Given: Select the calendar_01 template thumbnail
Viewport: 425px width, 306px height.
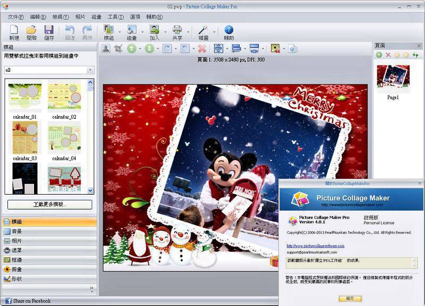Looking at the screenshot, I should click(x=25, y=98).
